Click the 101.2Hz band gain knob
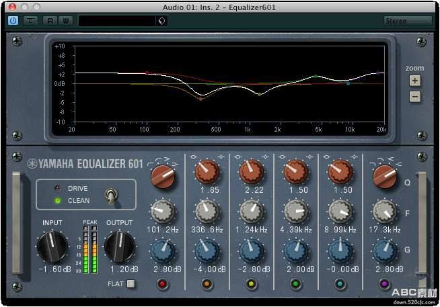 pos(163,251)
